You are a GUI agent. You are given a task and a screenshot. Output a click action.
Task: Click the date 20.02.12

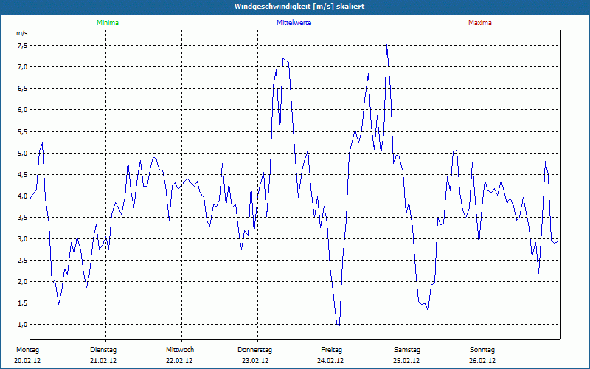click(27, 361)
